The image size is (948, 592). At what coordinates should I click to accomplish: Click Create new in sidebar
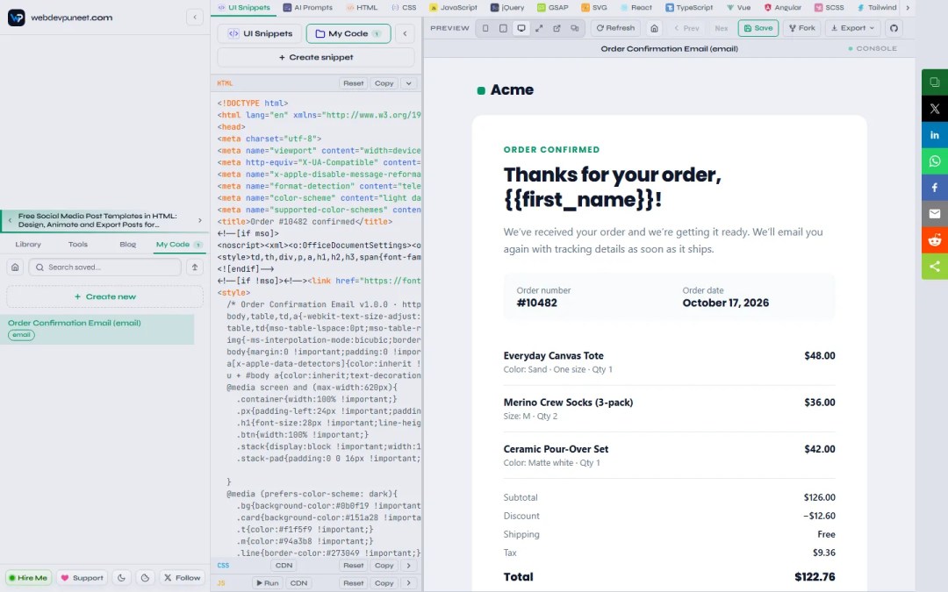pos(104,296)
